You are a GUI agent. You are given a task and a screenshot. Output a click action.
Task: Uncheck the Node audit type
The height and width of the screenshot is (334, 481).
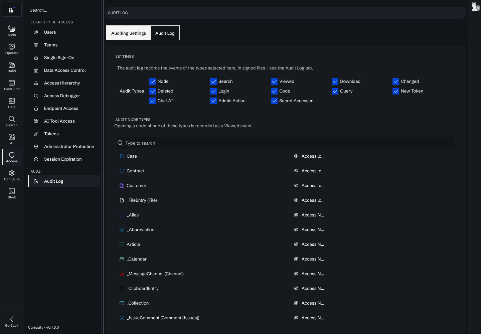(x=153, y=81)
